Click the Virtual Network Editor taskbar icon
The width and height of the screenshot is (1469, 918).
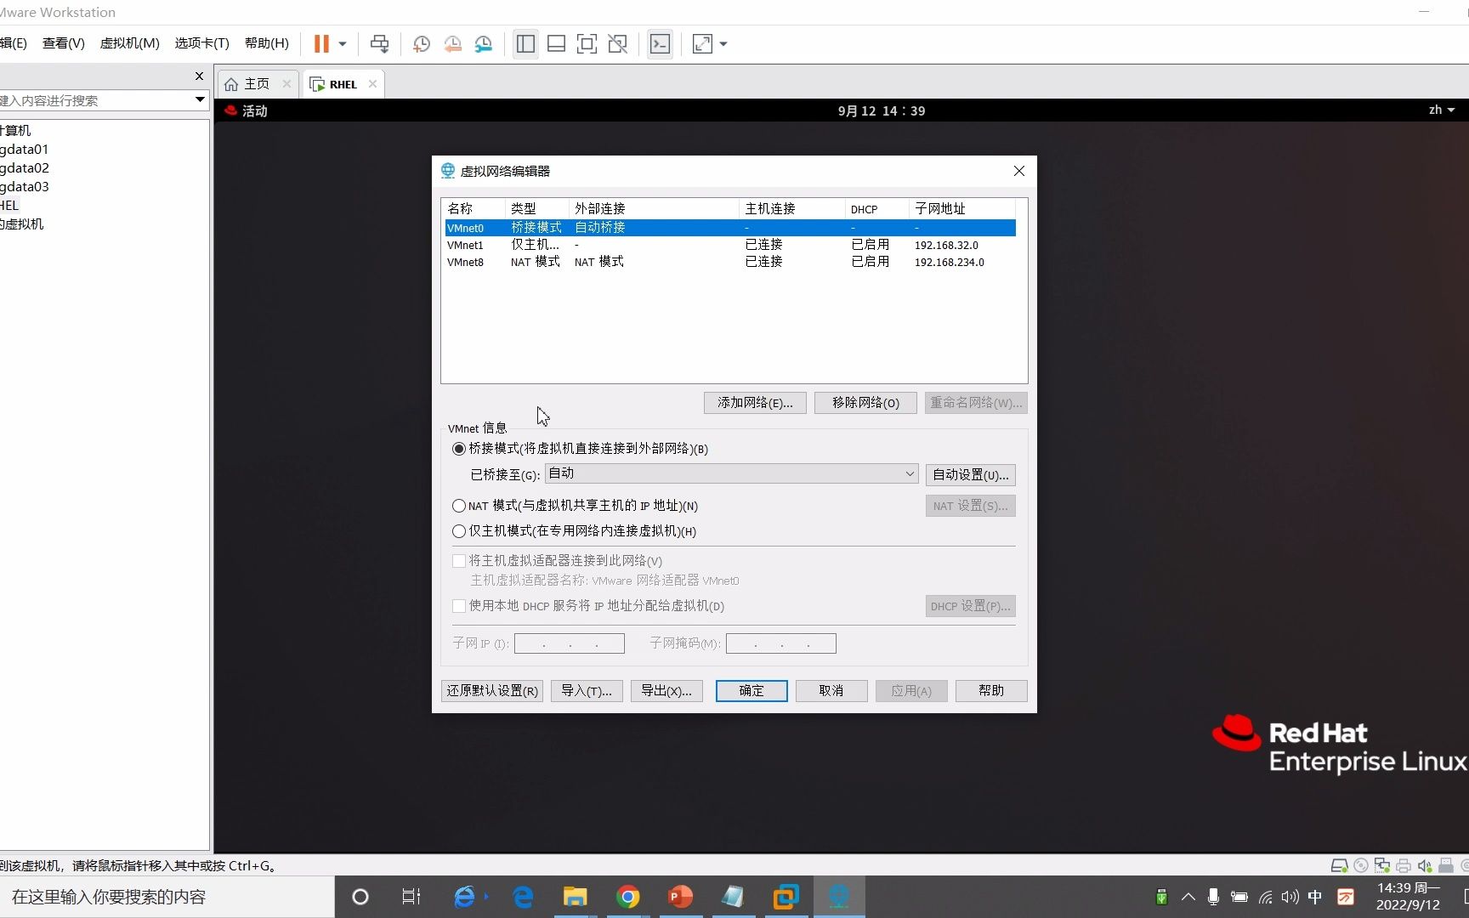[x=839, y=897]
